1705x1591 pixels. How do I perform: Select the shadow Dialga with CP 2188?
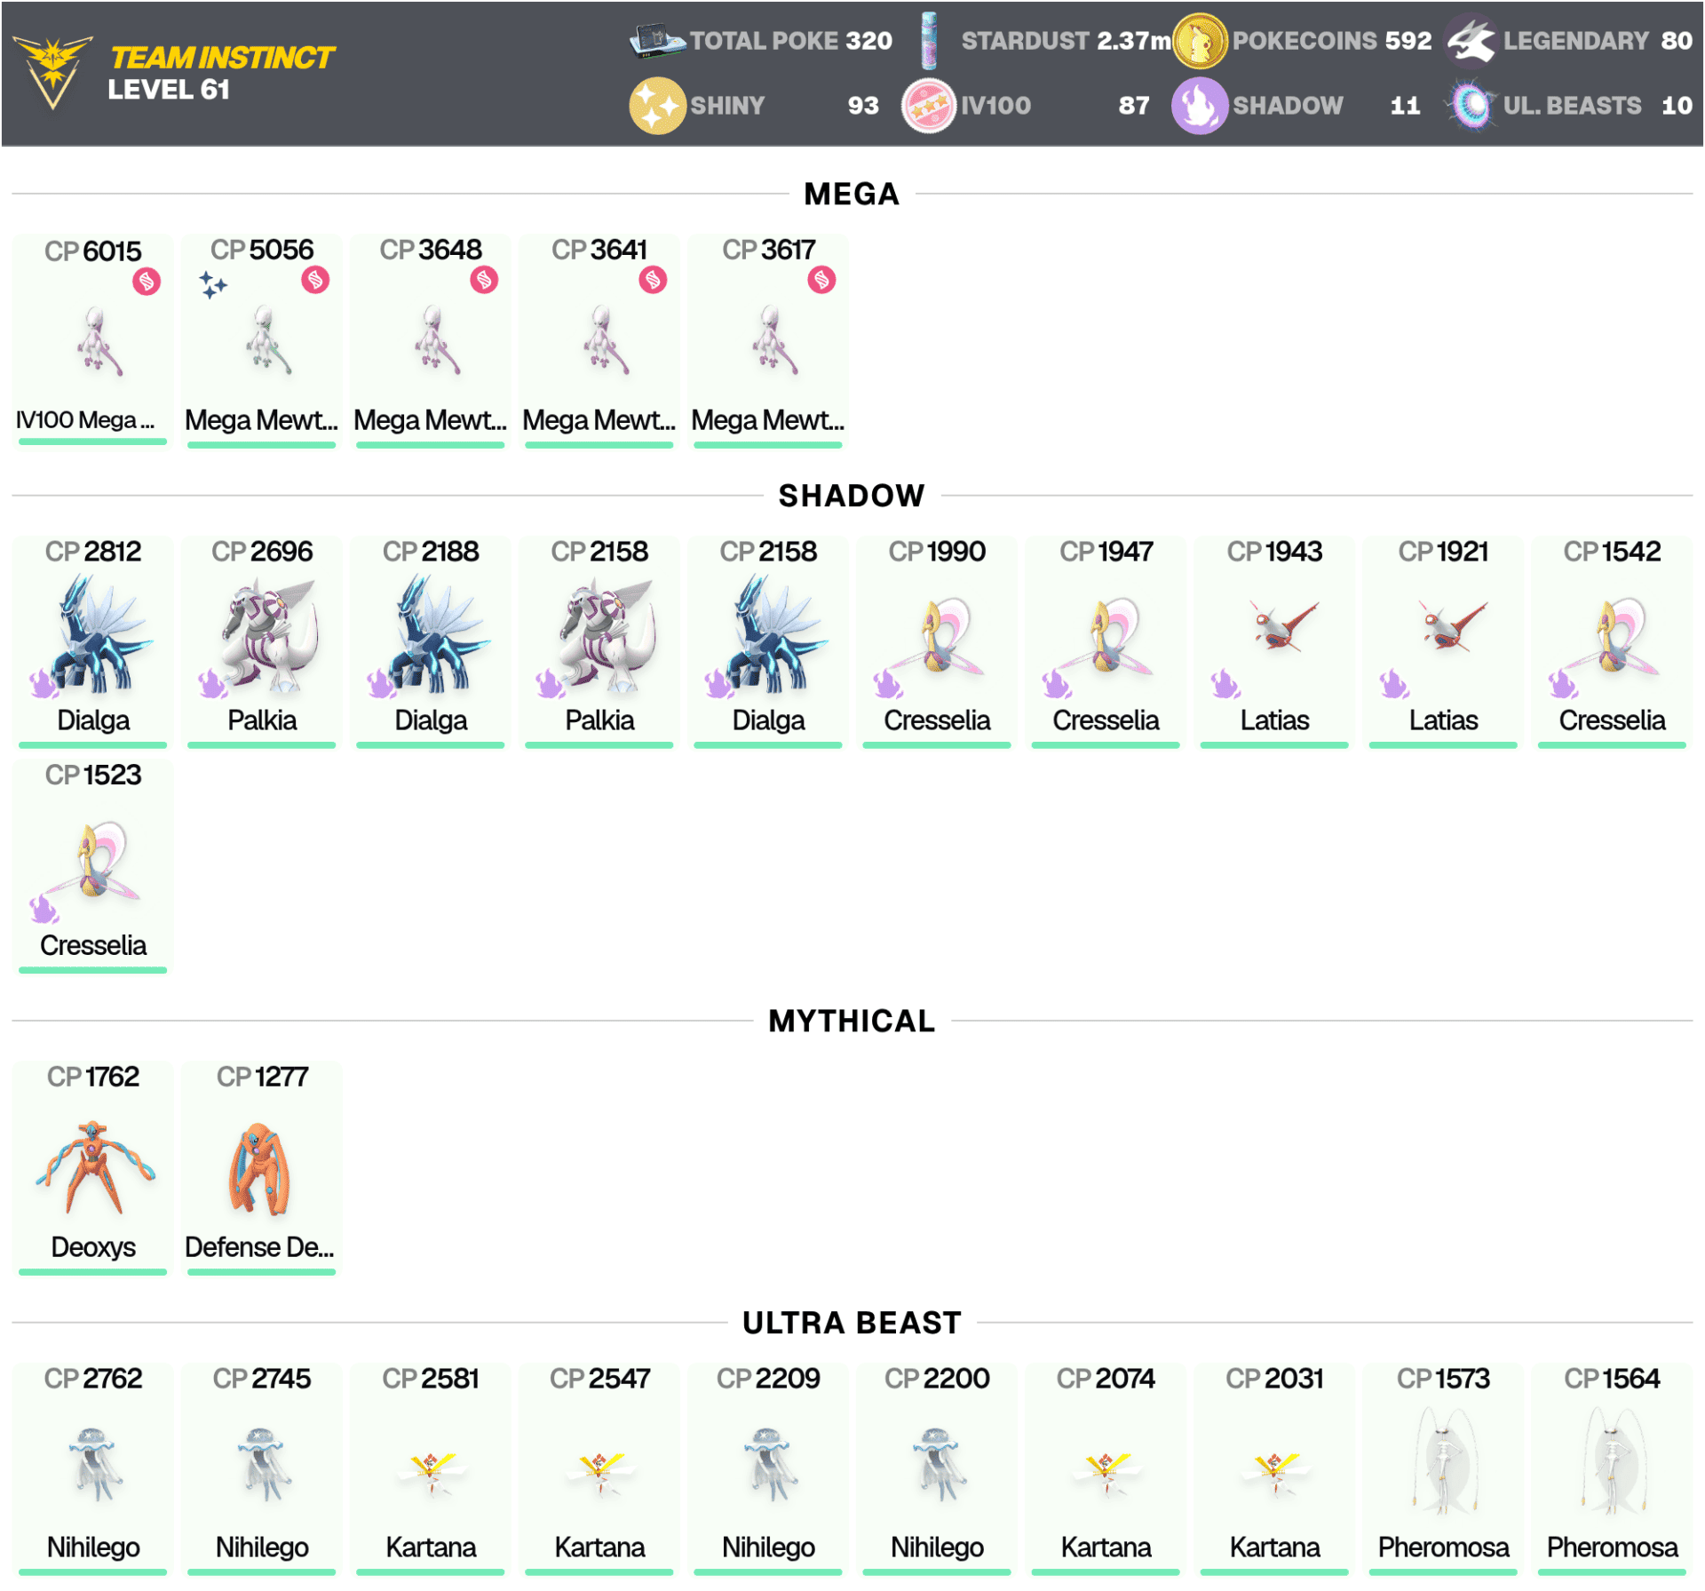tap(431, 642)
